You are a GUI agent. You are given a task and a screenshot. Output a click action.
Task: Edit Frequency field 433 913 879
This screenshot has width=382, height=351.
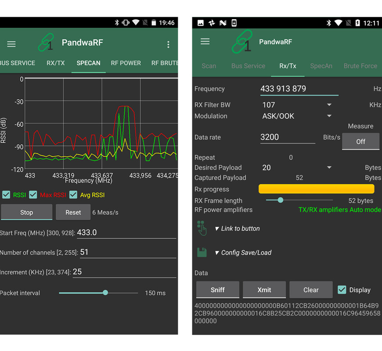click(299, 89)
